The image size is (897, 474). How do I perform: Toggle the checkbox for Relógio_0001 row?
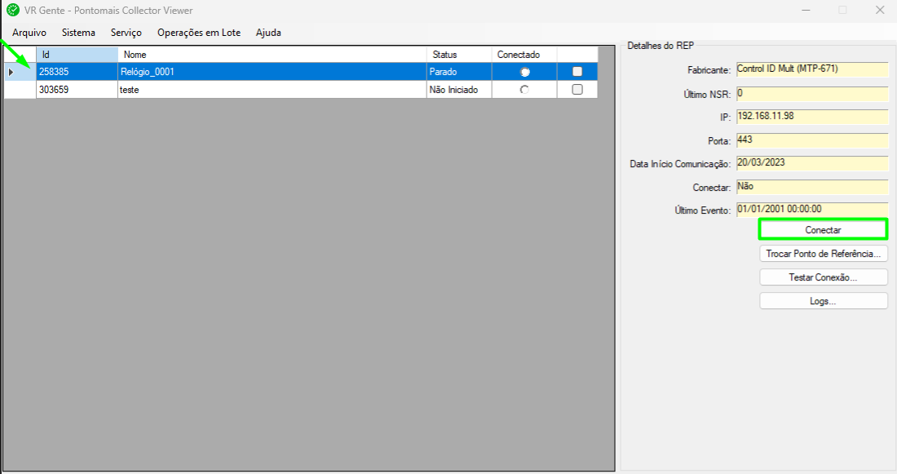[577, 72]
